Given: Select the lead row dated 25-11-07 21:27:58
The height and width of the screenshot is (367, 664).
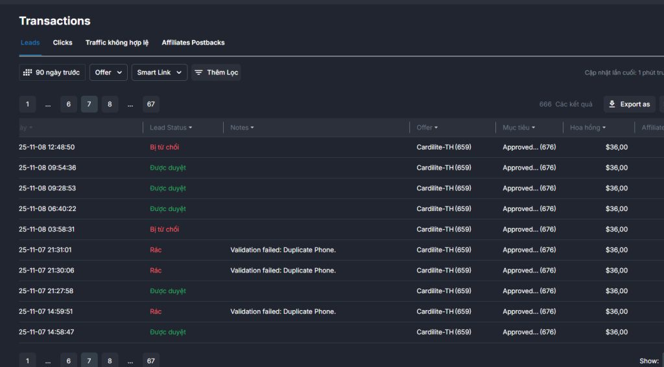Looking at the screenshot, I should (47, 291).
